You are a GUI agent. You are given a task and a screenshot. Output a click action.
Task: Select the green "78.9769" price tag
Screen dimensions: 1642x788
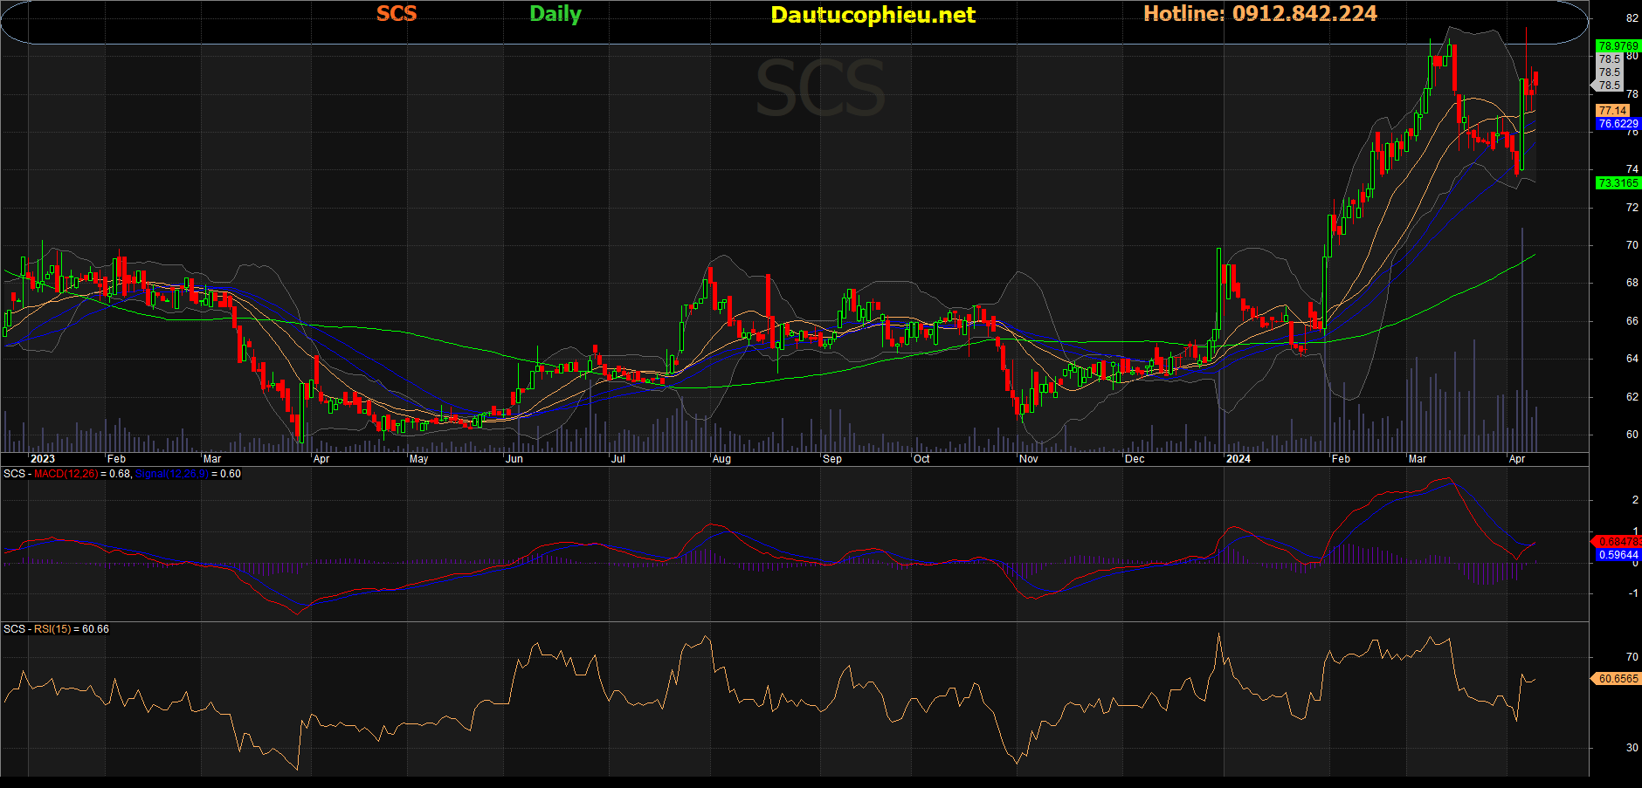click(1618, 46)
